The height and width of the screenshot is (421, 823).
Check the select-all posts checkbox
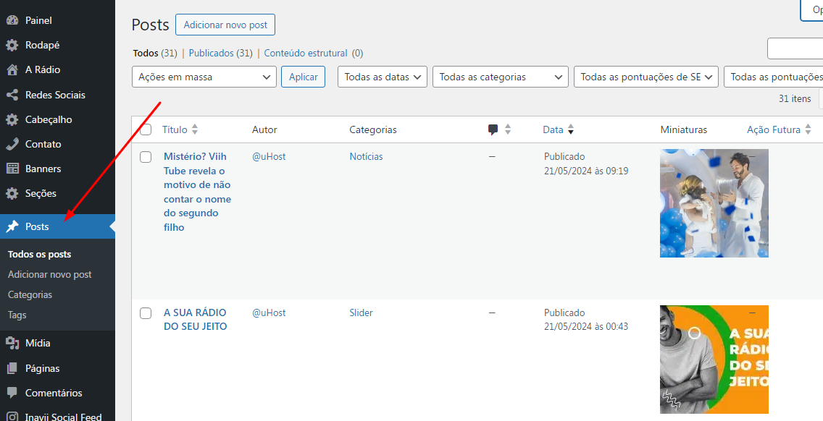(146, 129)
